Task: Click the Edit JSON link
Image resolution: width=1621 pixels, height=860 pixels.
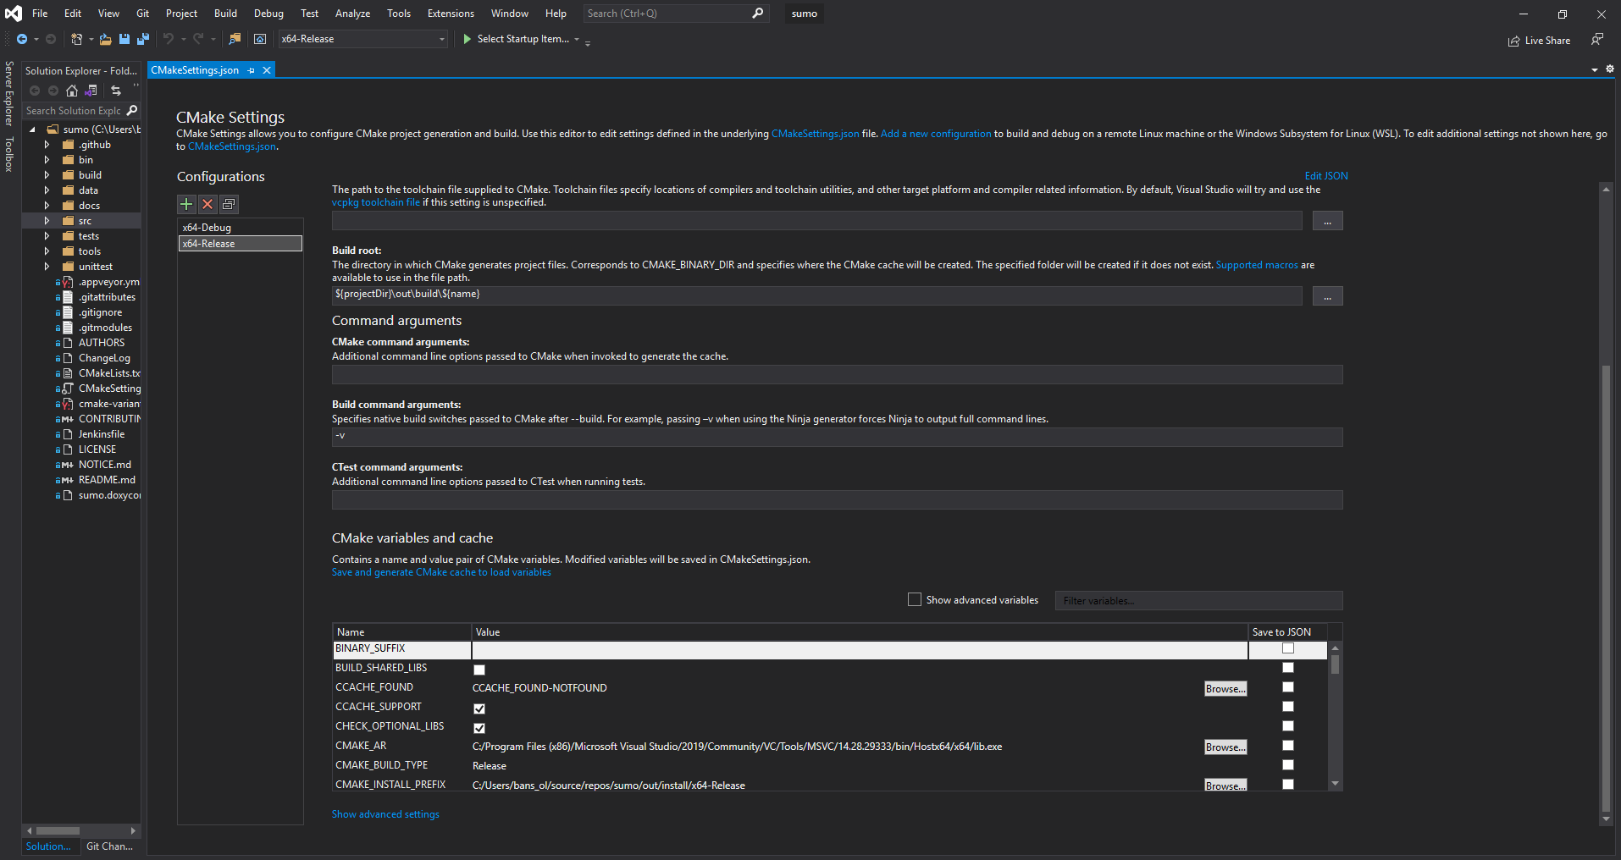Action: tap(1325, 176)
